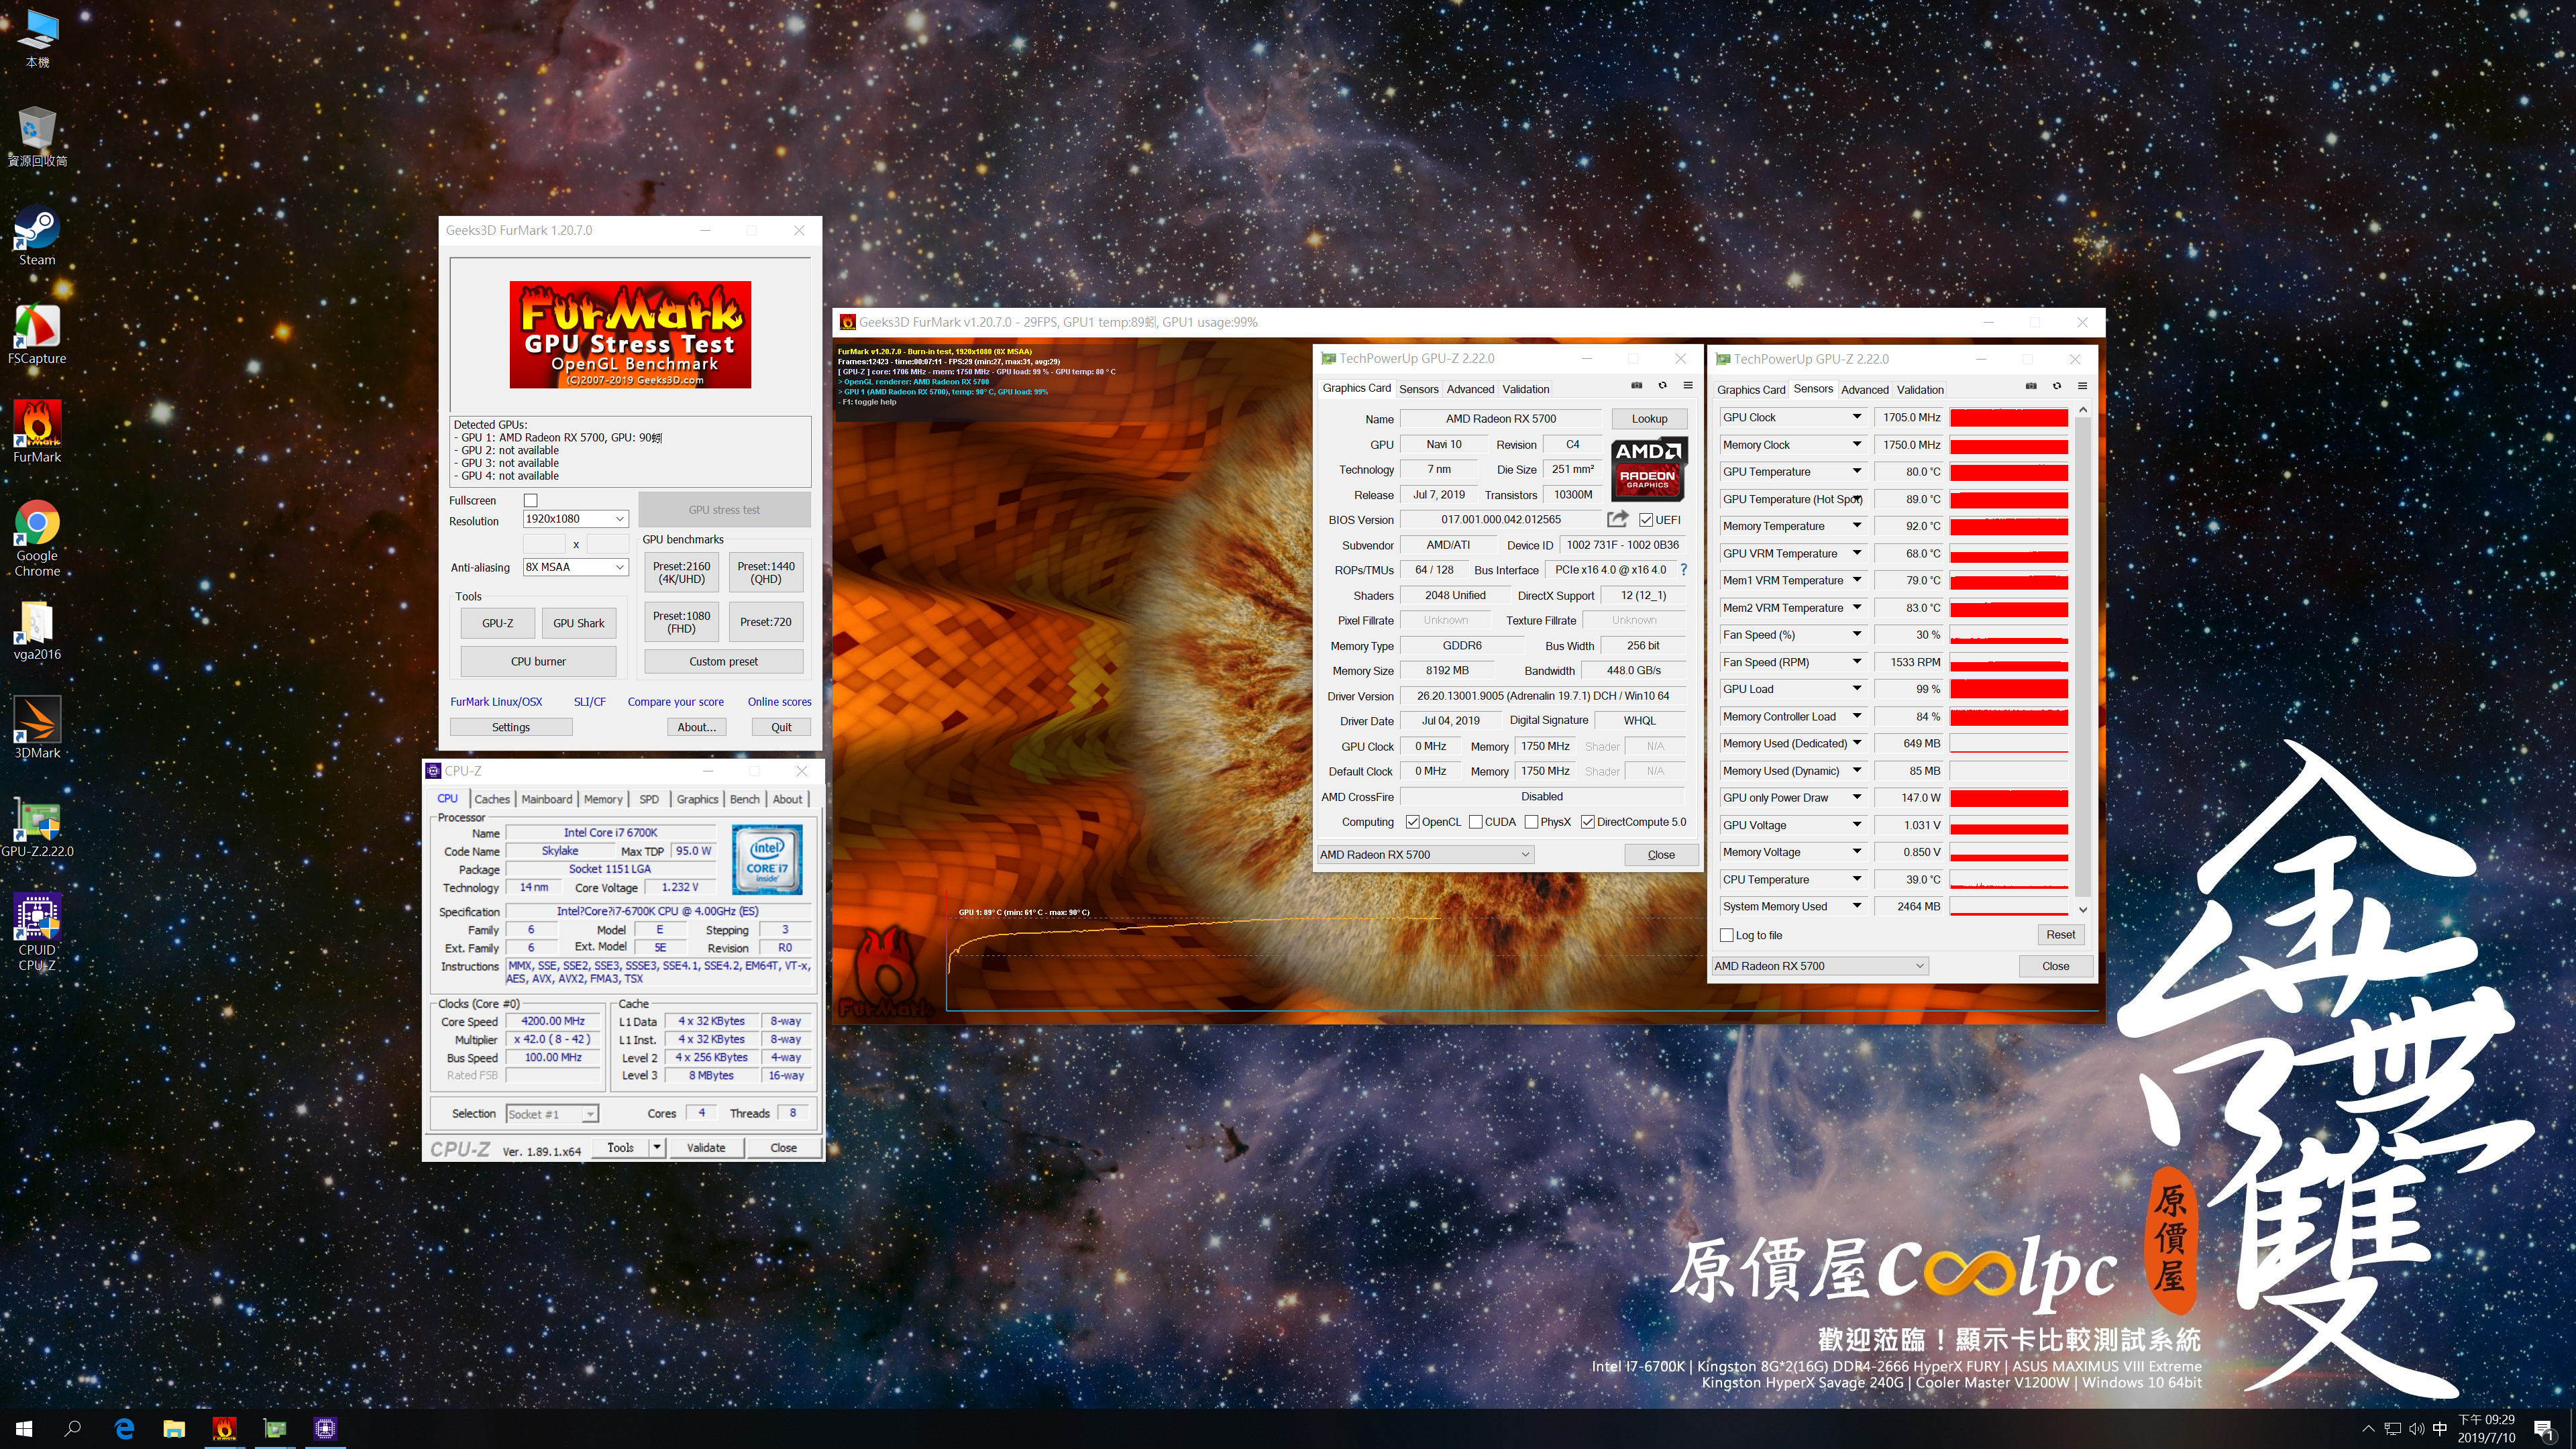2576x1449 pixels.
Task: Open GPU selector dropdown in Sensors window
Action: coord(1820,966)
